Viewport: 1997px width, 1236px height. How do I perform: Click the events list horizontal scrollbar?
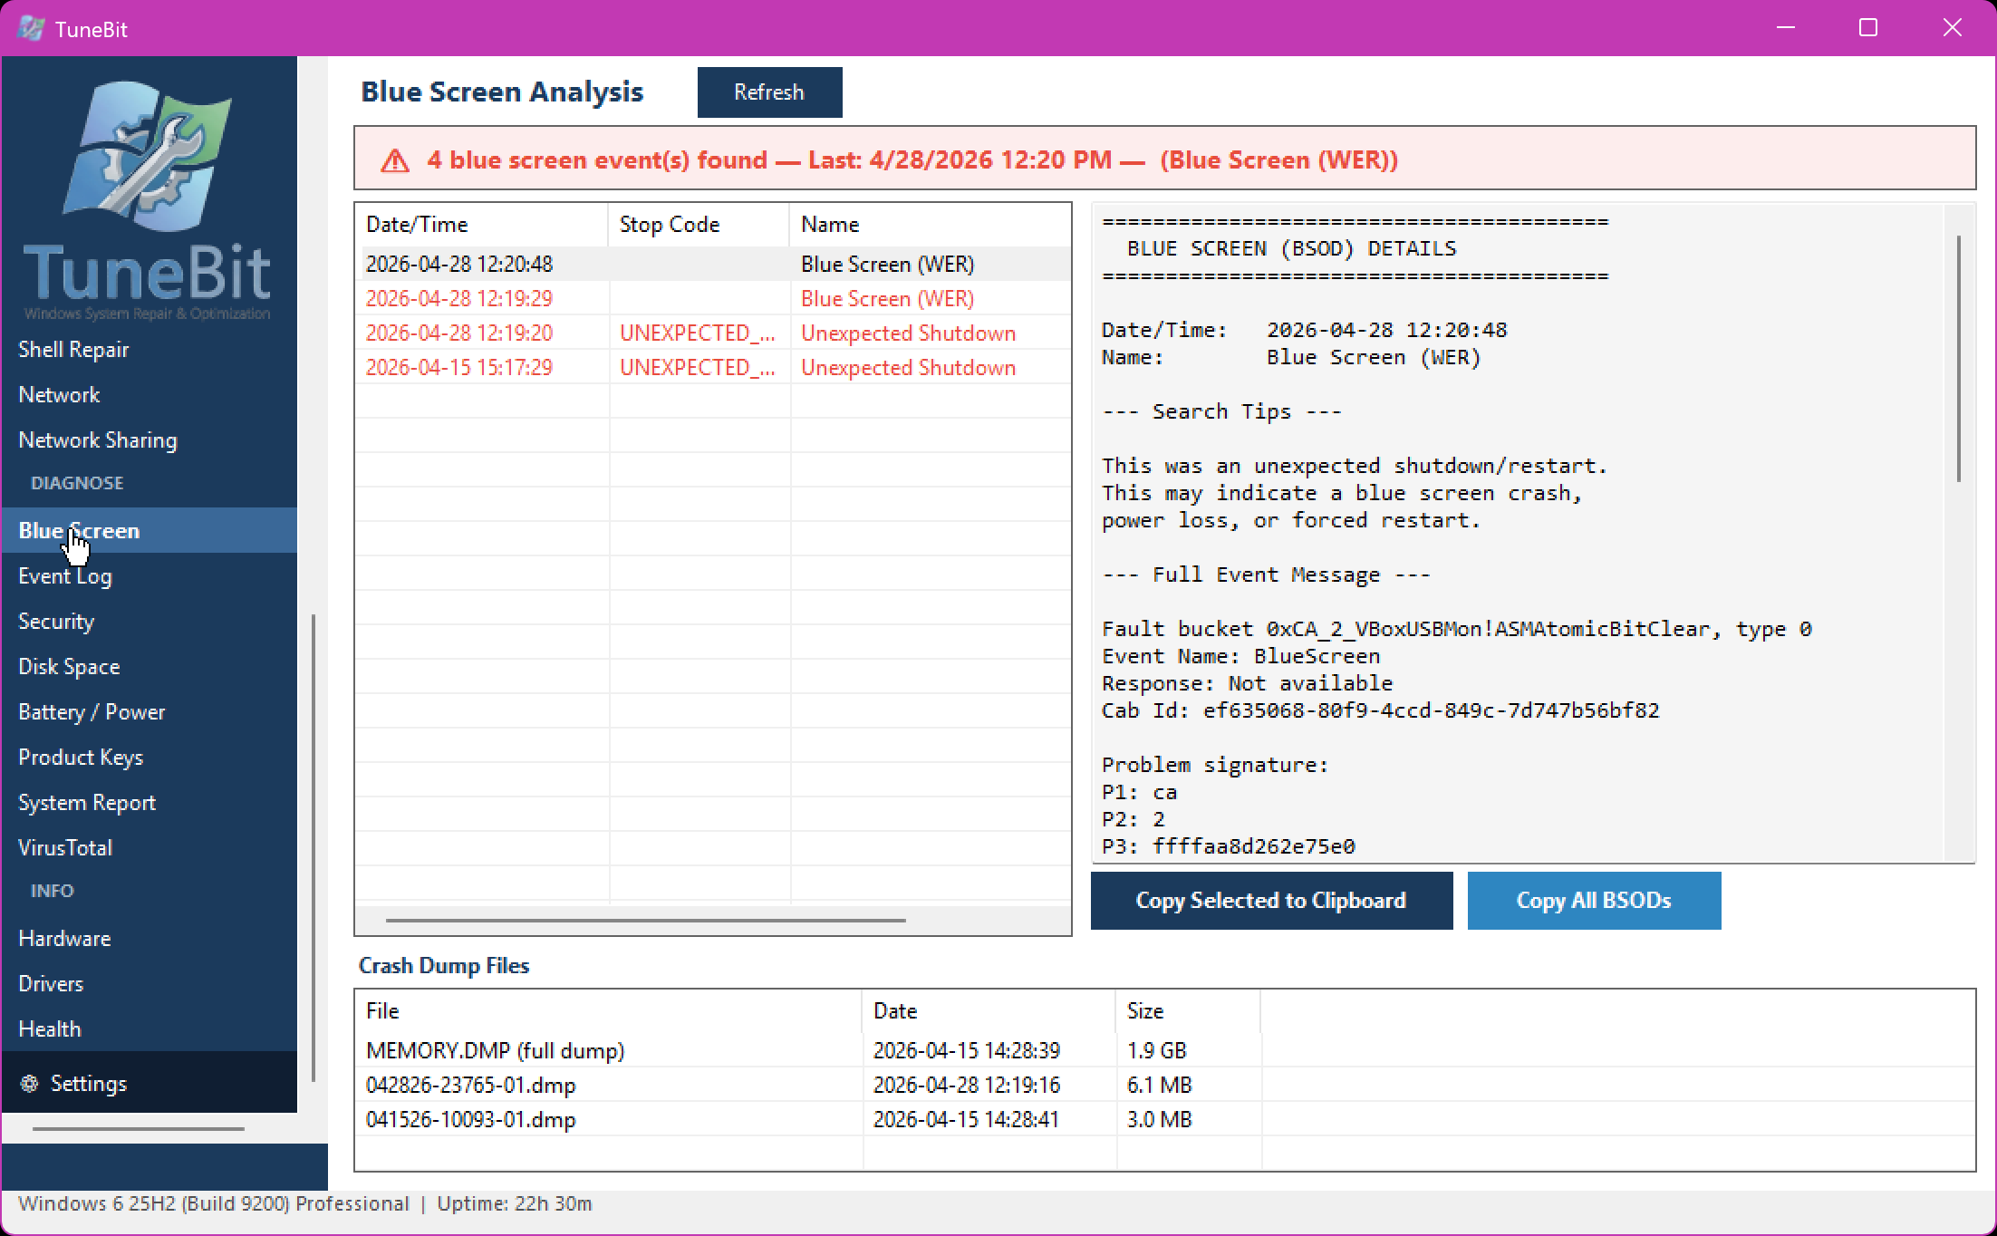[646, 920]
